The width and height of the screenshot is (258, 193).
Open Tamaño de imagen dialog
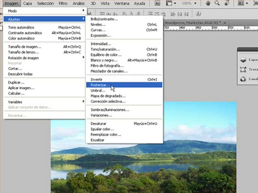point(44,47)
